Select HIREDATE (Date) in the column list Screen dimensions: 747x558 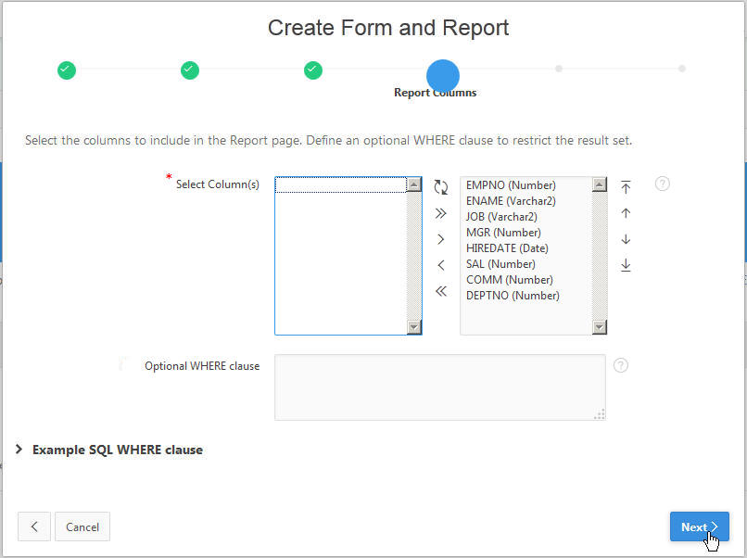click(507, 248)
